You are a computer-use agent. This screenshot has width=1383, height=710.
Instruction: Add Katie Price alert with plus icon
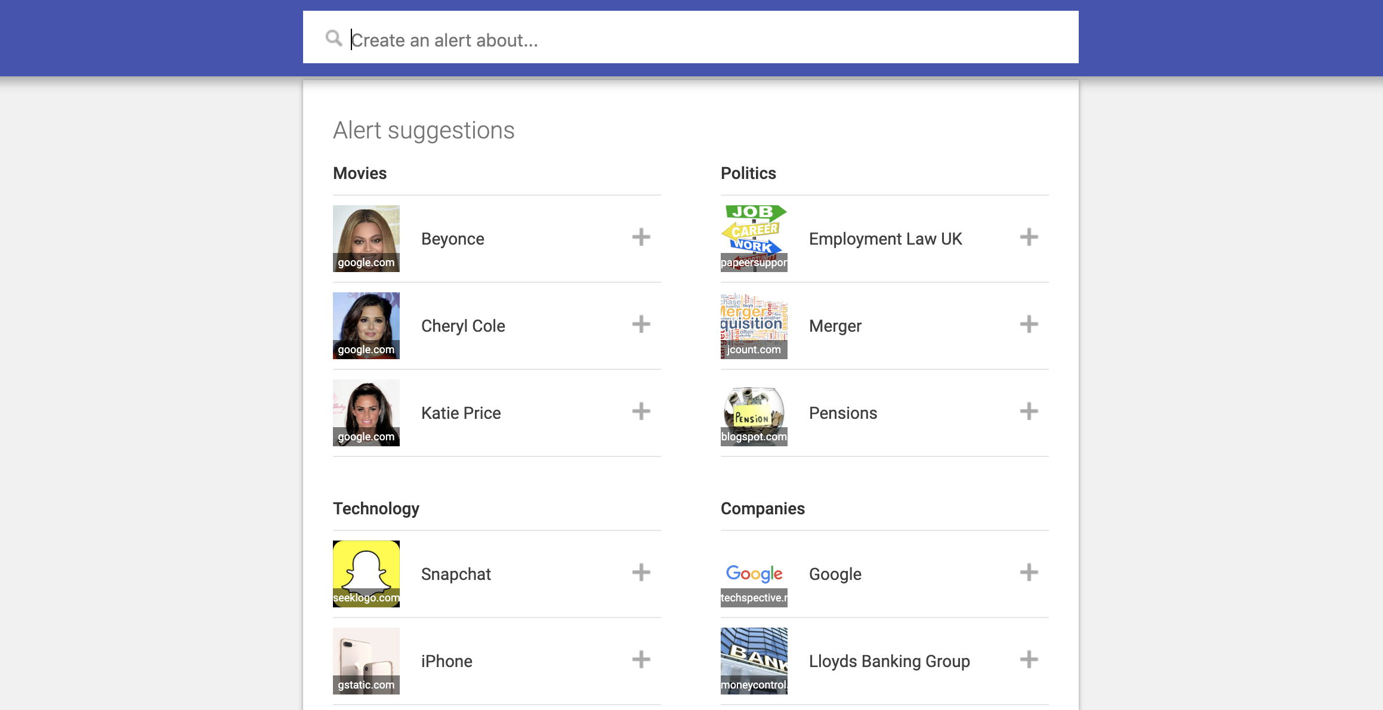(641, 412)
